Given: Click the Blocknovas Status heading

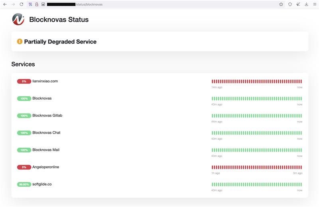Looking at the screenshot, I should (59, 20).
